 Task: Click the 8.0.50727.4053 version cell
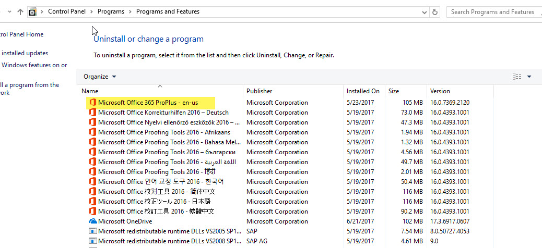click(x=450, y=231)
